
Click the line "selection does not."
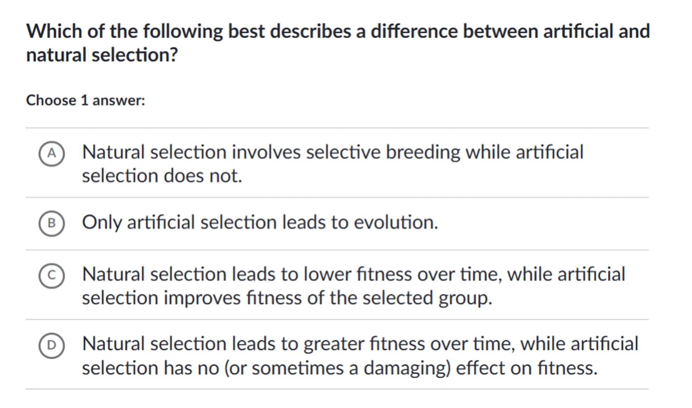coord(162,176)
